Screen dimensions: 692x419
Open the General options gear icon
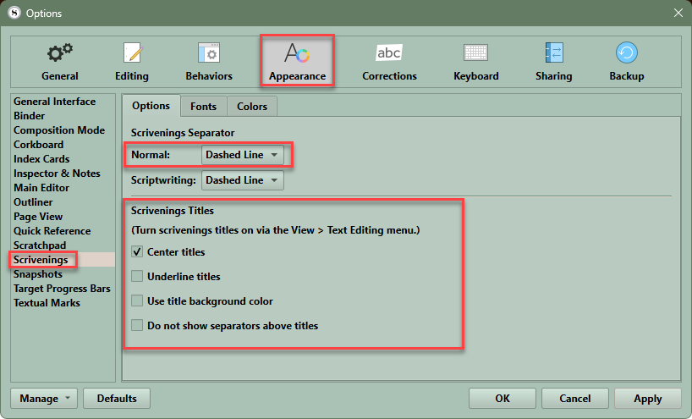tap(60, 53)
